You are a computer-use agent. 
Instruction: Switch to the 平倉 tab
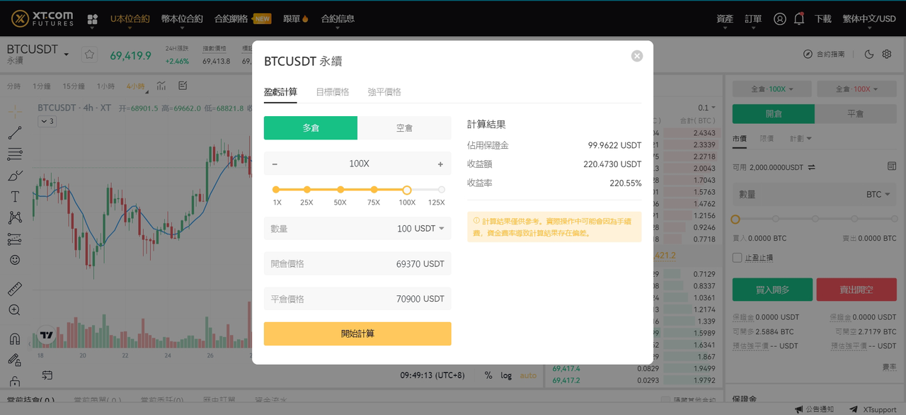[856, 114]
